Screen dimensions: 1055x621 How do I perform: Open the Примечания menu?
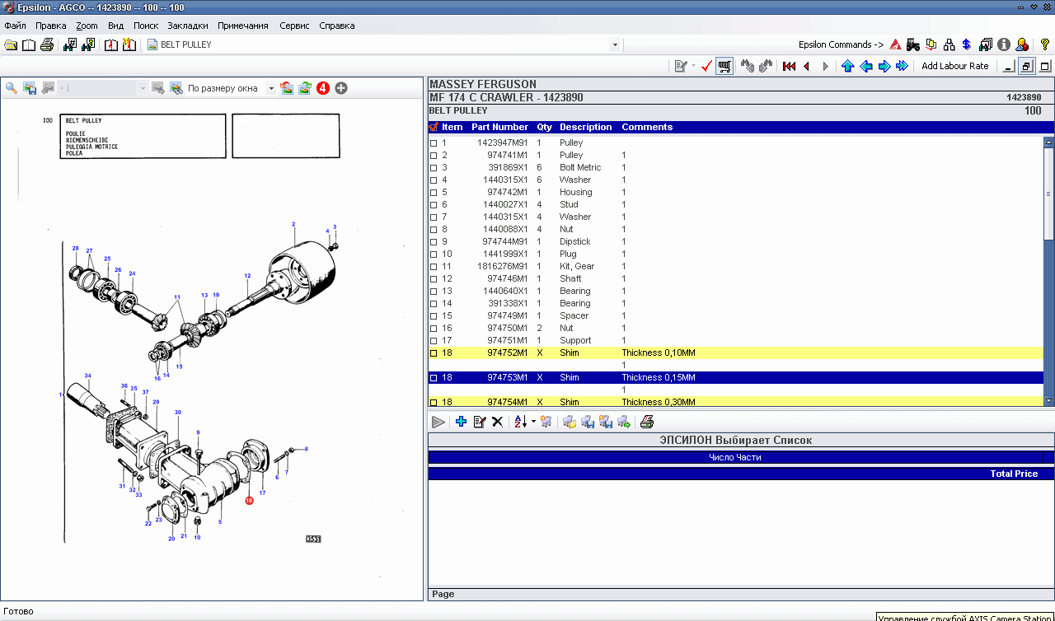pos(243,26)
